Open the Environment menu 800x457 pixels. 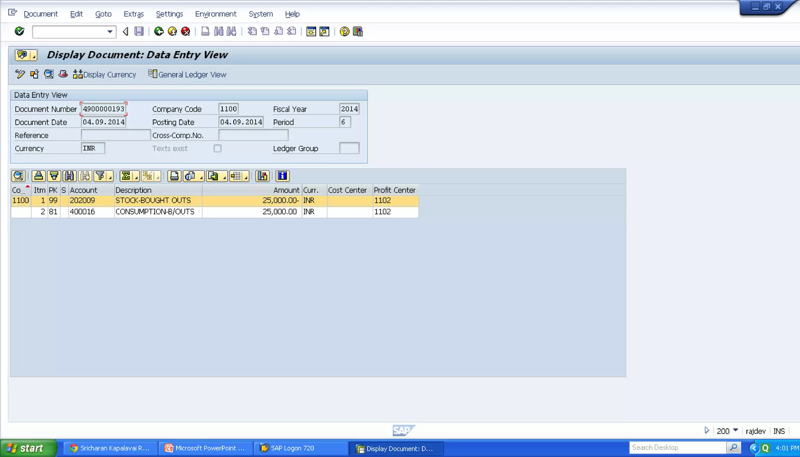pyautogui.click(x=216, y=14)
